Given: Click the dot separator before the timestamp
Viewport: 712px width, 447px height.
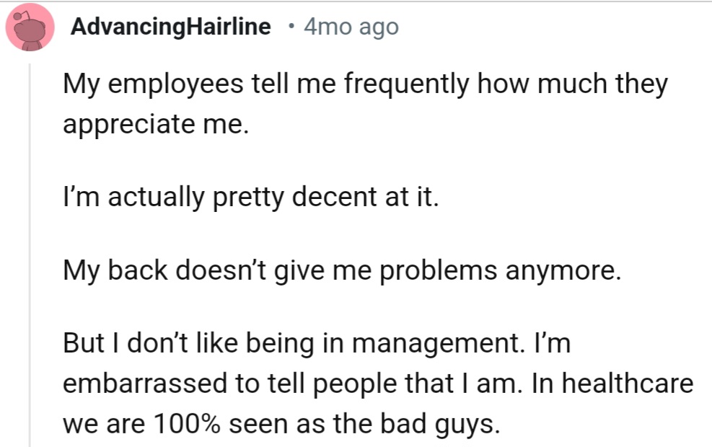Looking at the screenshot, I should point(289,27).
